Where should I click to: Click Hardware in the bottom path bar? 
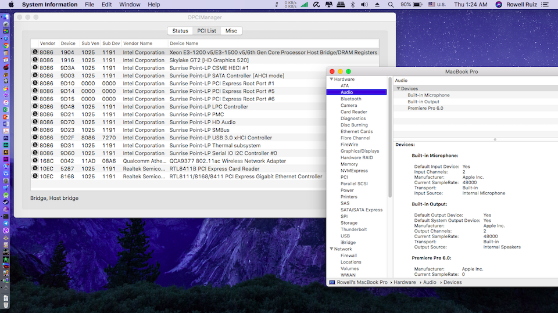tap(405, 282)
